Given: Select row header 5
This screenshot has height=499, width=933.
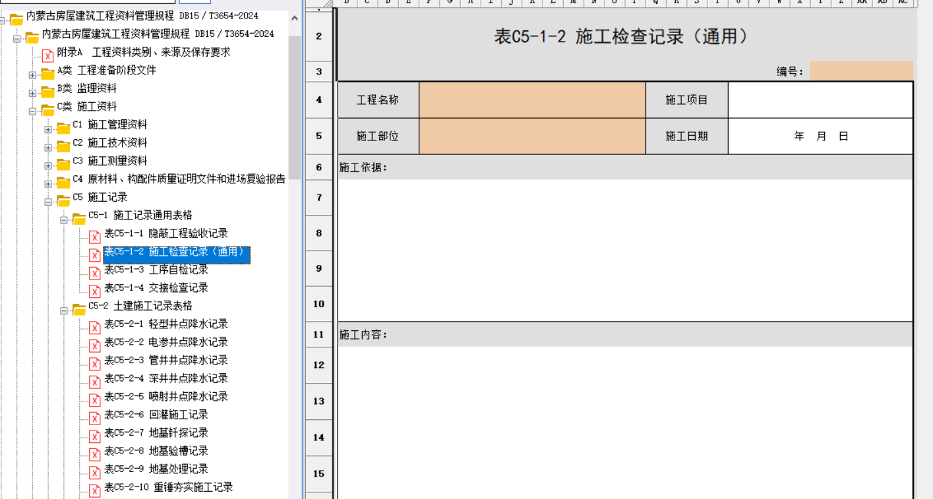Looking at the screenshot, I should (319, 136).
